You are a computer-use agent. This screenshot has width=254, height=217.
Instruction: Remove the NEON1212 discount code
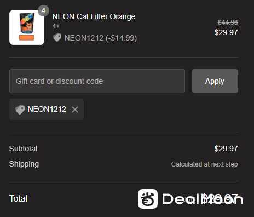pyautogui.click(x=75, y=110)
